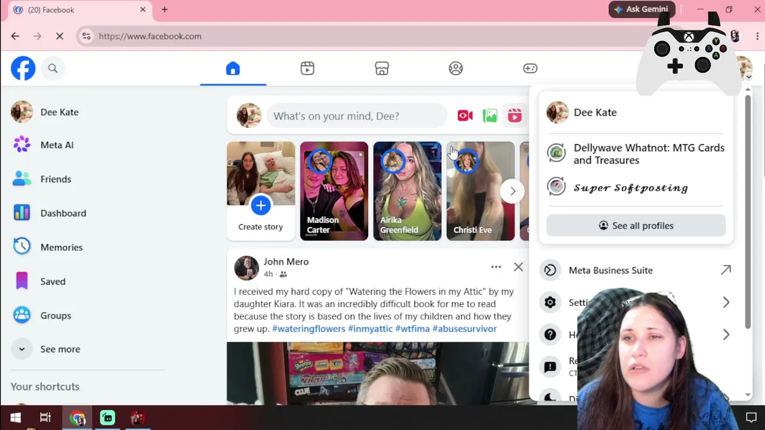The height and width of the screenshot is (430, 765).
Task: Open Madison Carter's story
Action: pyautogui.click(x=334, y=191)
